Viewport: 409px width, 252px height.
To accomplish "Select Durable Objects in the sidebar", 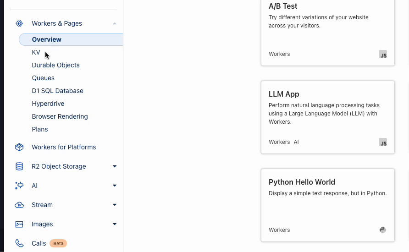I will coord(55,65).
